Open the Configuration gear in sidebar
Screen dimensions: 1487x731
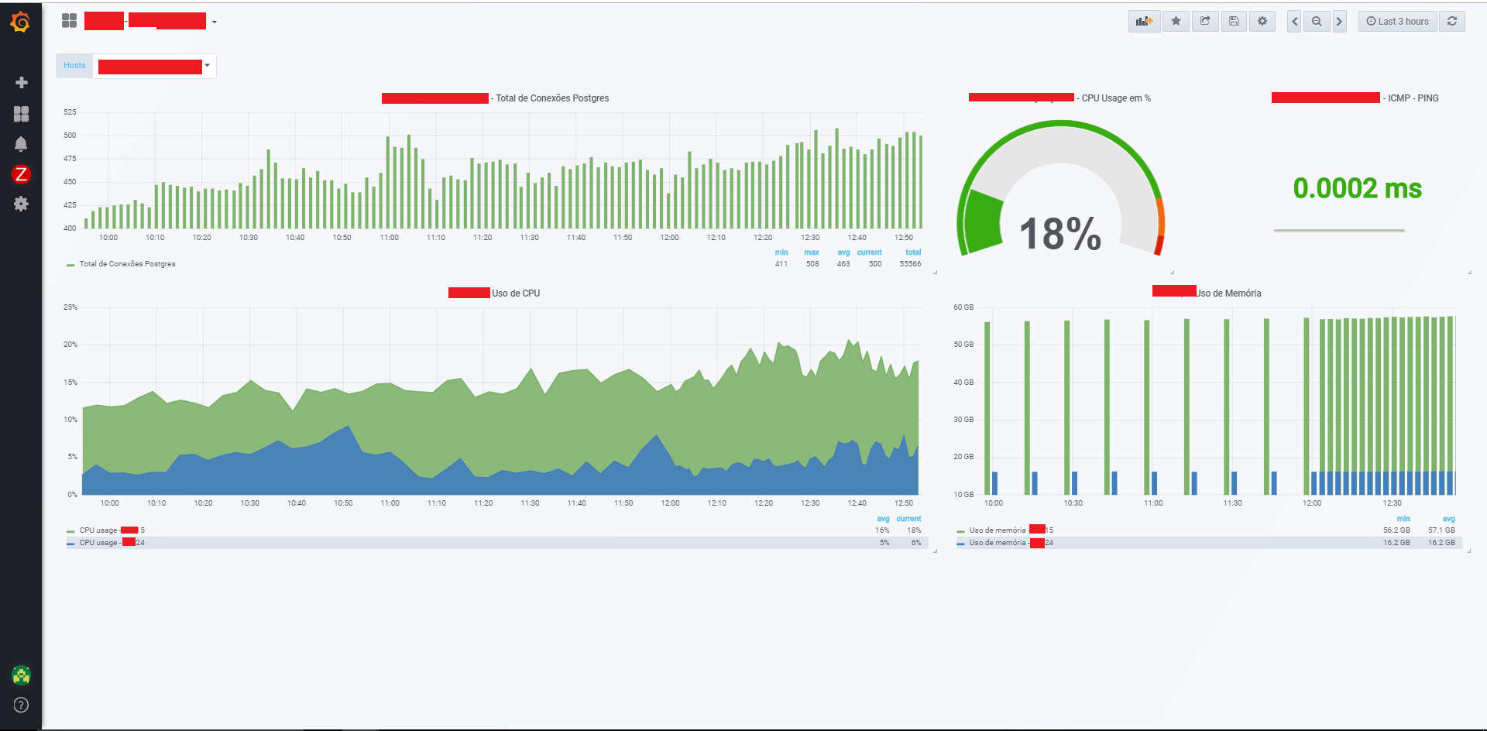(21, 204)
